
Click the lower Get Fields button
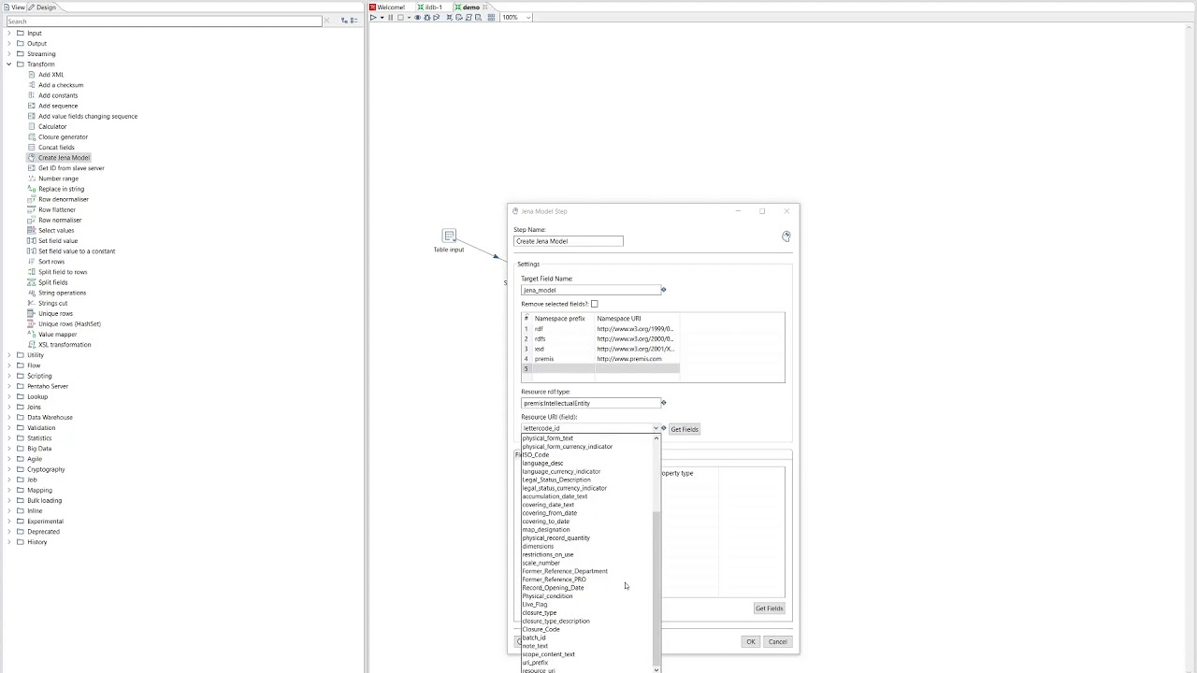(769, 609)
